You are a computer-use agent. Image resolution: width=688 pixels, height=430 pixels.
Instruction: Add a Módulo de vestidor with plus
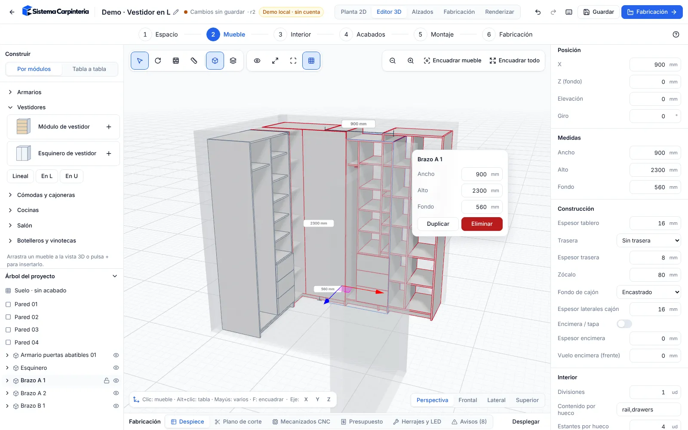click(x=109, y=127)
